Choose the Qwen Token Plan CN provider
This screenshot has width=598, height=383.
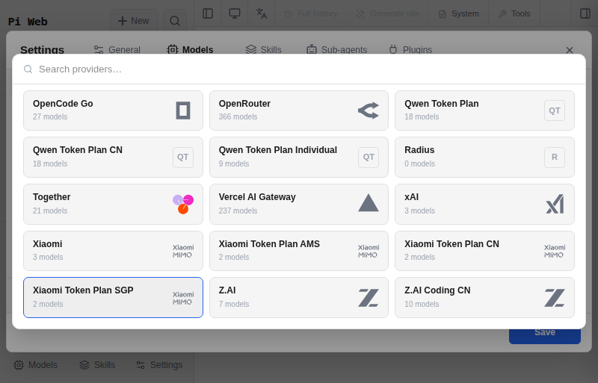click(113, 157)
